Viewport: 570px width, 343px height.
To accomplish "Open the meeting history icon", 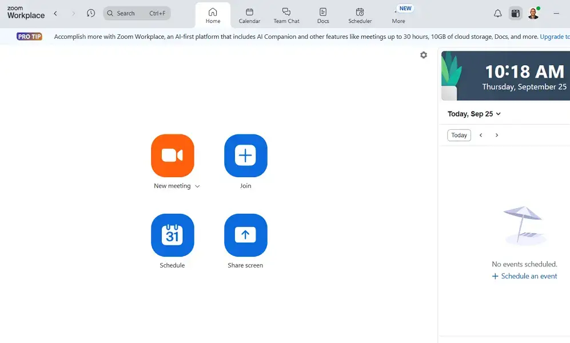I will [x=91, y=13].
